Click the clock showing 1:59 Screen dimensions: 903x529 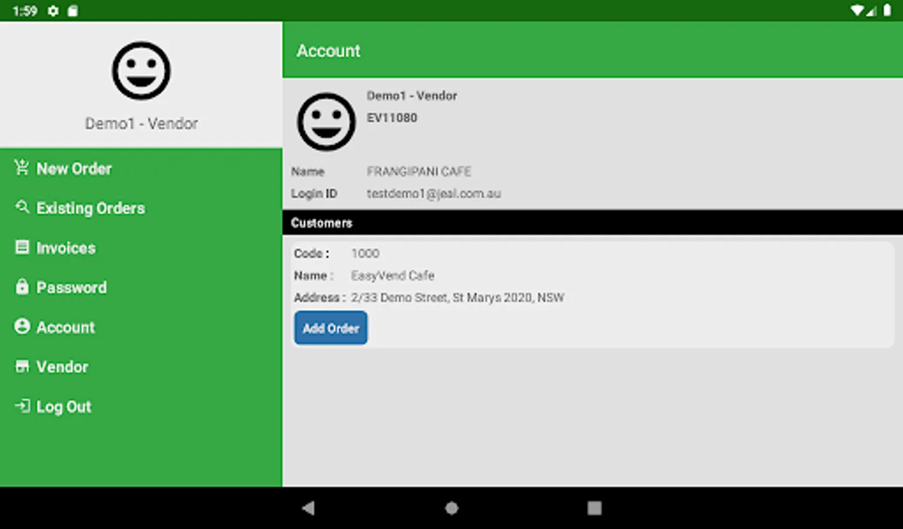(x=25, y=11)
